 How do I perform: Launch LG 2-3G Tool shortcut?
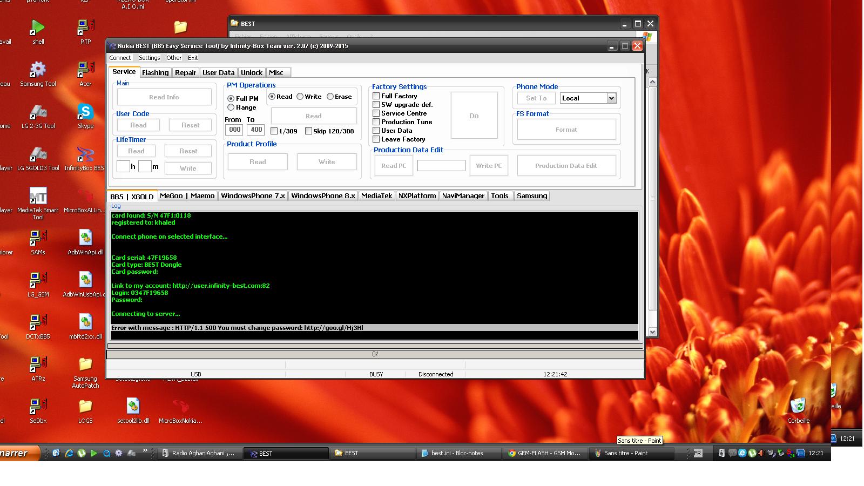click(38, 116)
